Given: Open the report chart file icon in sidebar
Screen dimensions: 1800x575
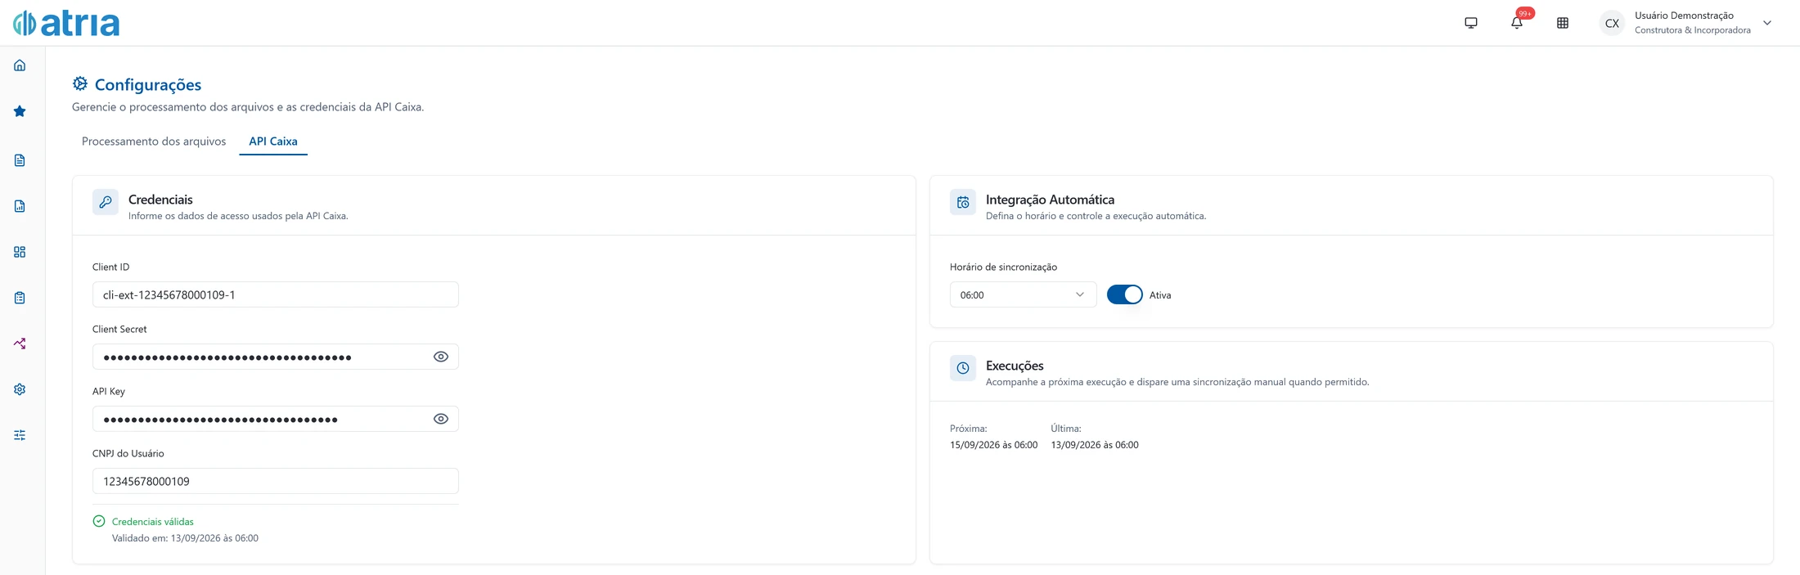Looking at the screenshot, I should pyautogui.click(x=20, y=206).
